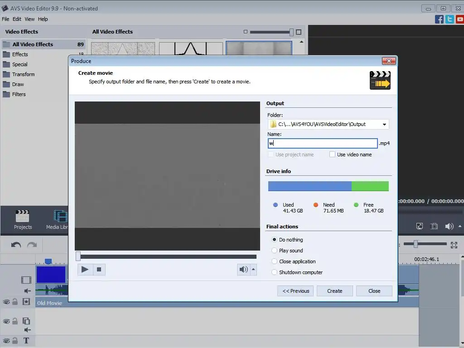Click the overlay track audio mute icon
The width and height of the screenshot is (464, 348).
pyautogui.click(x=27, y=330)
